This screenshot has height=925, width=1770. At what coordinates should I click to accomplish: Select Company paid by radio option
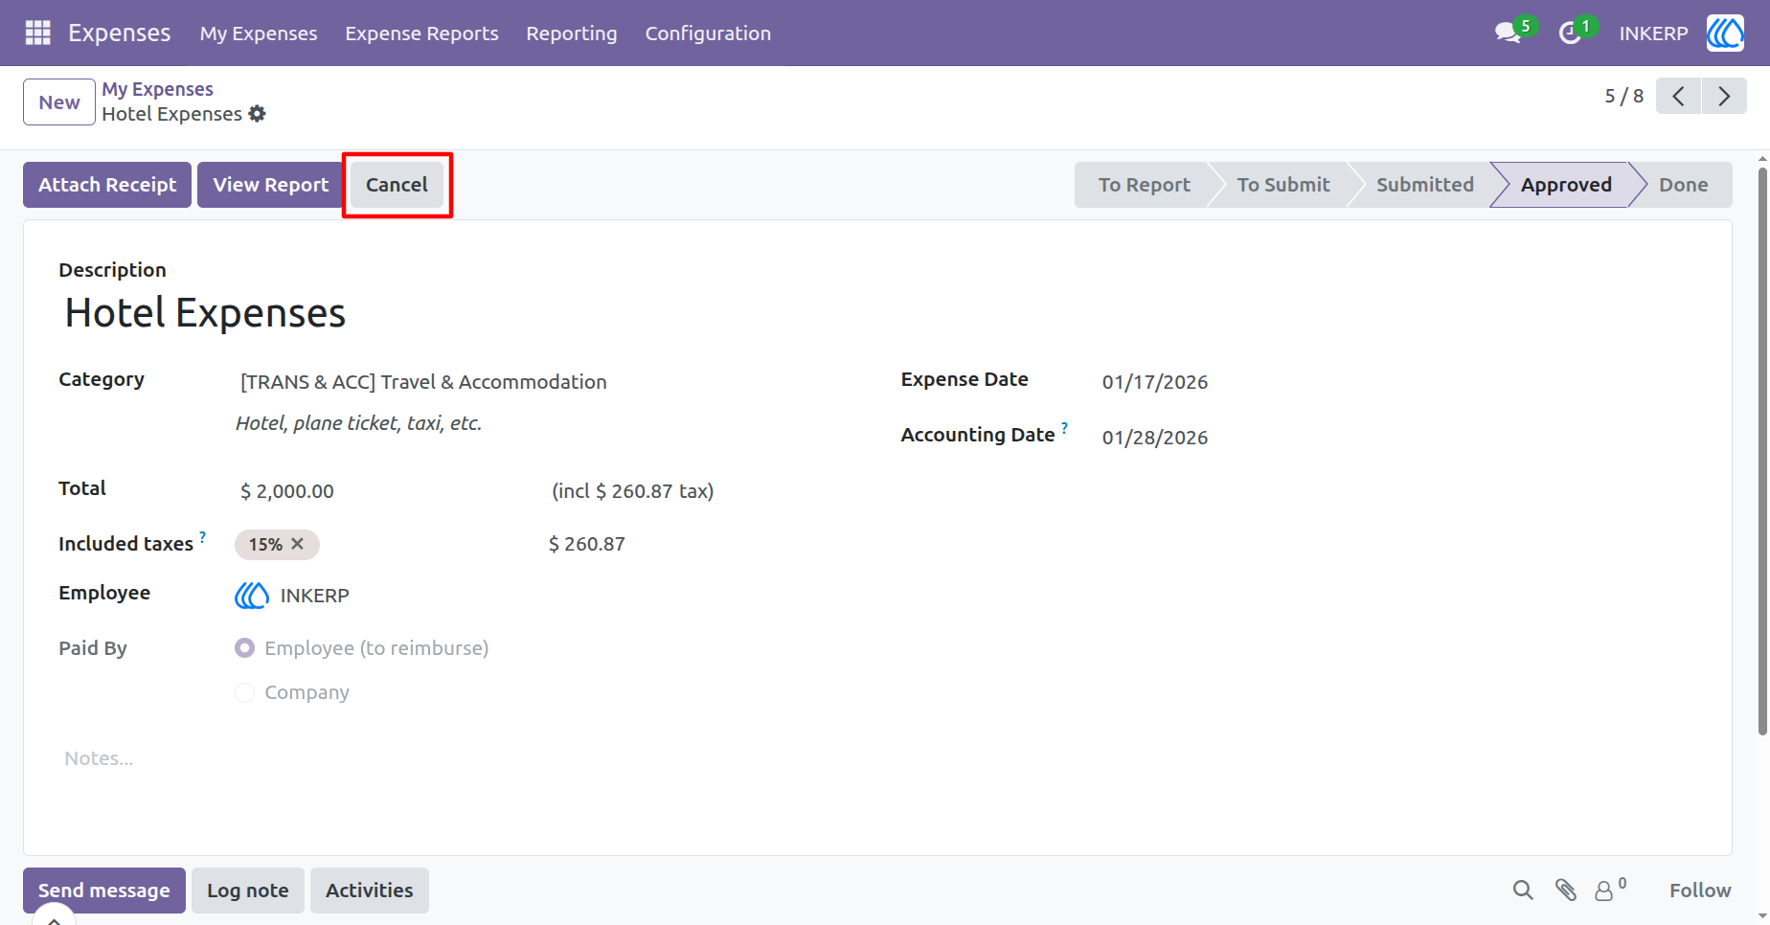click(x=245, y=692)
